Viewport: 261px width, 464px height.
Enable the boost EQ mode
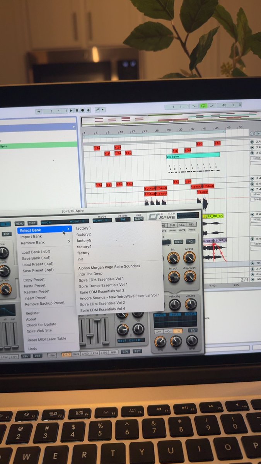191,314
